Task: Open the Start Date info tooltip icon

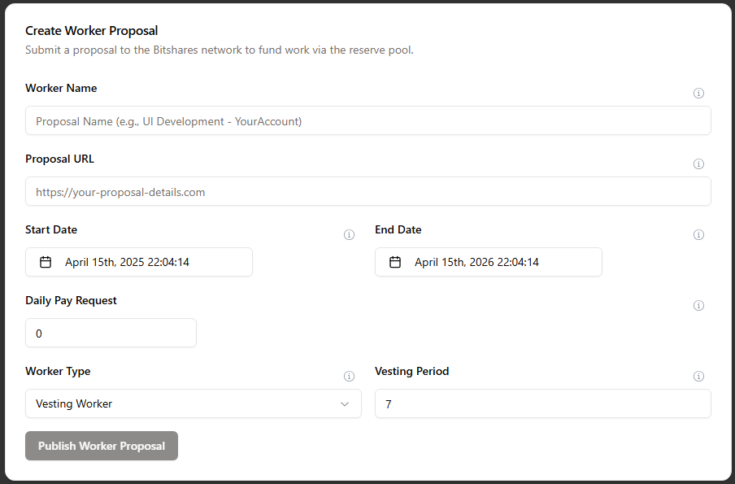Action: [x=349, y=235]
